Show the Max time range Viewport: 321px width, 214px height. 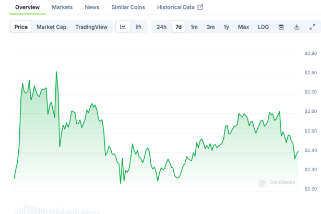click(x=243, y=27)
